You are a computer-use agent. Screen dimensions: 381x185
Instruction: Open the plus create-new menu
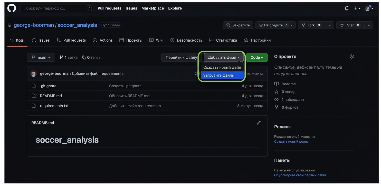[x=357, y=8]
